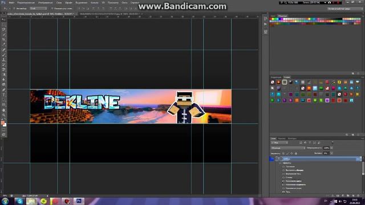This screenshot has height=205, width=365.
Task: Select the Path Selection tool
Action: tap(4, 100)
